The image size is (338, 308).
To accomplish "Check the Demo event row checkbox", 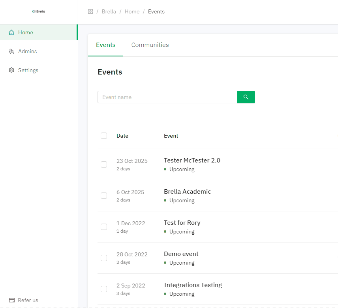I will [x=104, y=258].
